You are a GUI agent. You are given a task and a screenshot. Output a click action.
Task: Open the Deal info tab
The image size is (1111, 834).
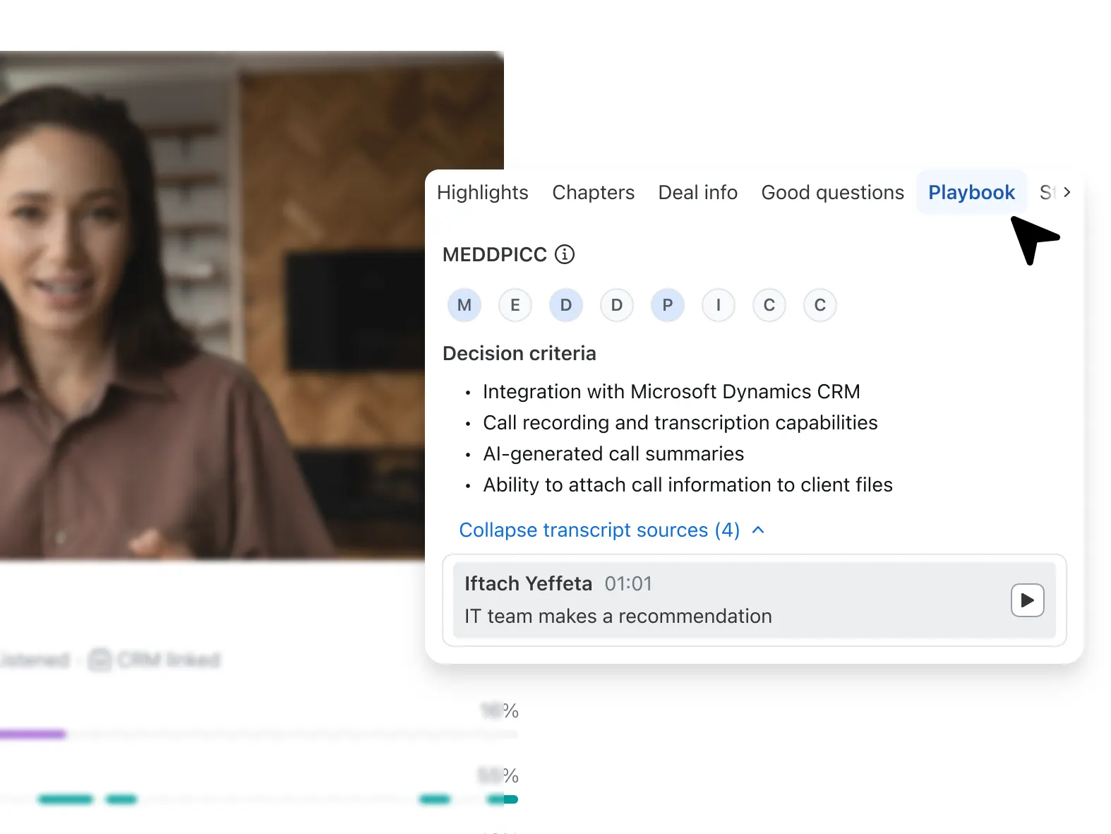tap(697, 192)
